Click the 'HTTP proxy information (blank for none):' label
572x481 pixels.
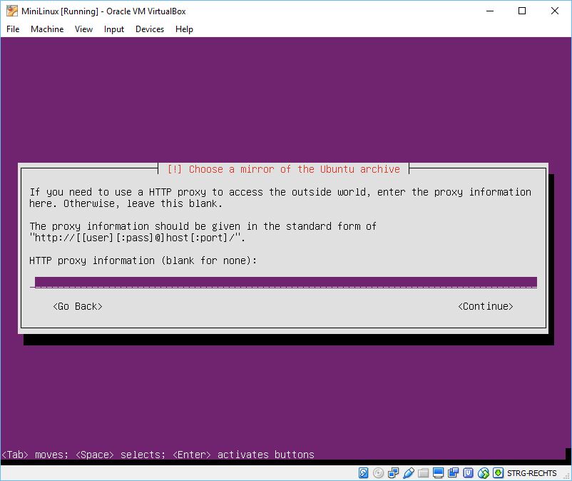(x=143, y=260)
